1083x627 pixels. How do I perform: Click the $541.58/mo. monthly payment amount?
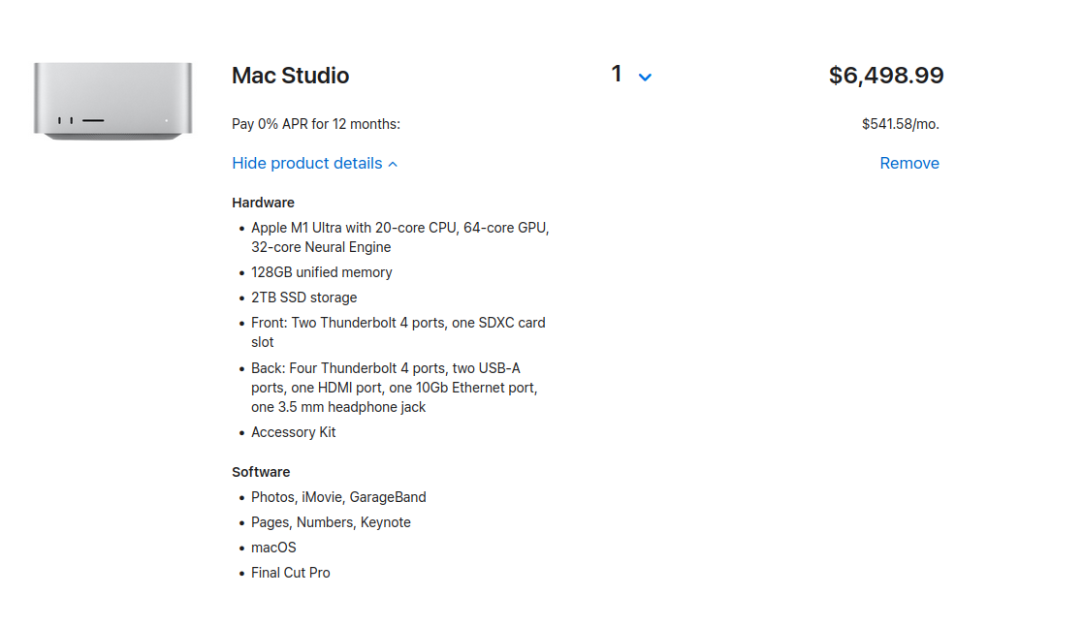tap(900, 124)
